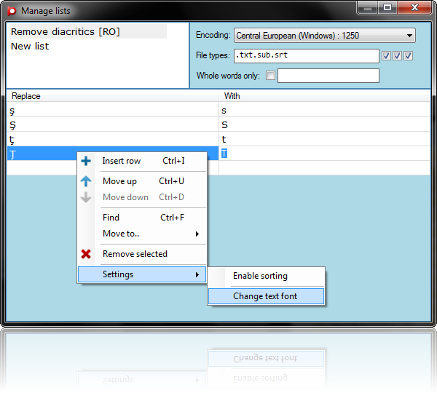The height and width of the screenshot is (393, 437).
Task: Click the app icon in the title bar
Action: click(x=12, y=11)
